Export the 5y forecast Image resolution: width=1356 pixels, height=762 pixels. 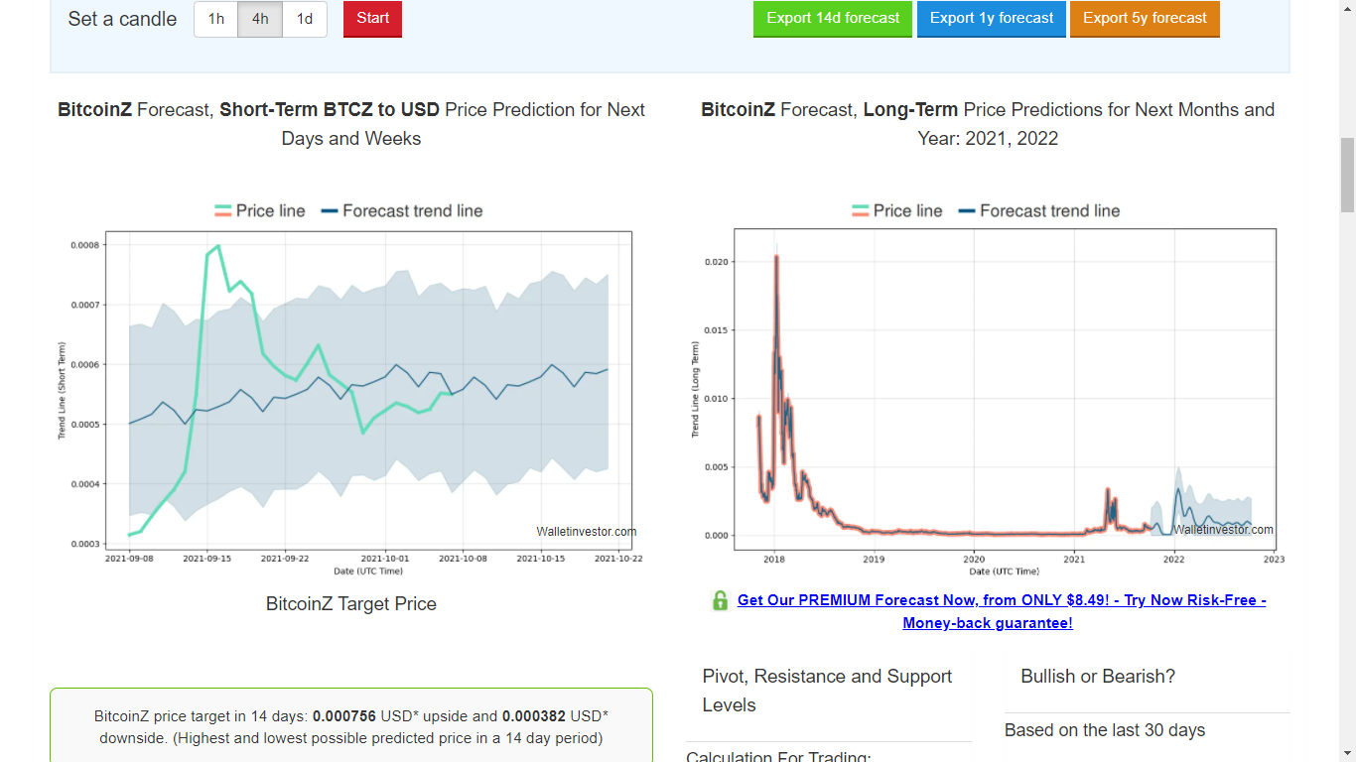click(x=1145, y=19)
